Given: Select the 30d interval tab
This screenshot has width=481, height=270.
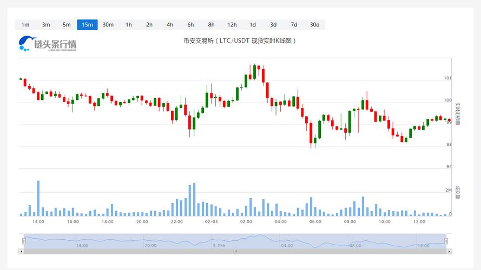Looking at the screenshot, I should point(314,24).
